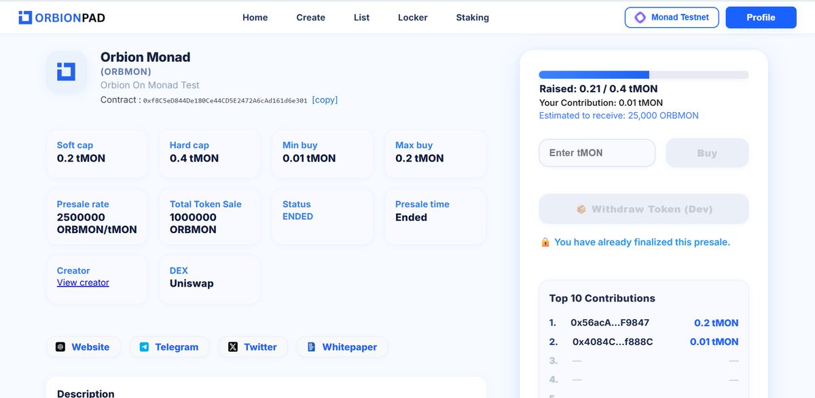Click the Website button

[83, 347]
